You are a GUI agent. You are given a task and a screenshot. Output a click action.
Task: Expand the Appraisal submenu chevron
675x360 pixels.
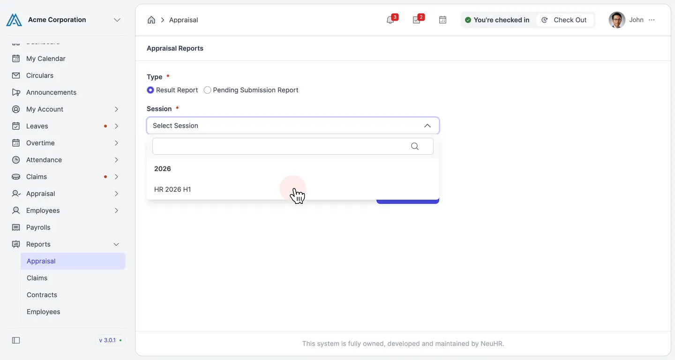pyautogui.click(x=116, y=194)
